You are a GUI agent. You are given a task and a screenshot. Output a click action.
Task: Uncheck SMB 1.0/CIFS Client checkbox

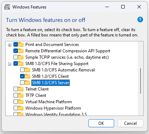pos(22,76)
